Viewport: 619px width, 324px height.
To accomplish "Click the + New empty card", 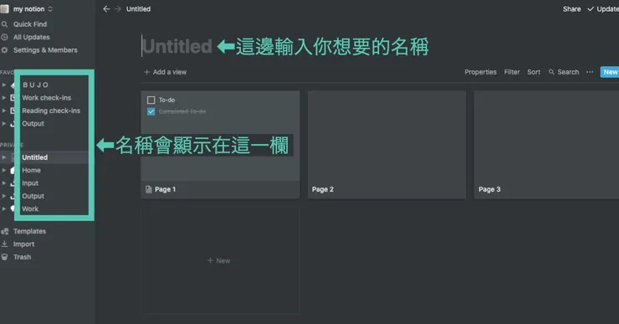I will point(220,260).
